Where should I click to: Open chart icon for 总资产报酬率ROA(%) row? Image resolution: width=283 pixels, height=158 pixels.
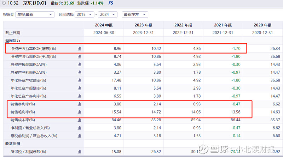pyautogui.click(x=79, y=65)
